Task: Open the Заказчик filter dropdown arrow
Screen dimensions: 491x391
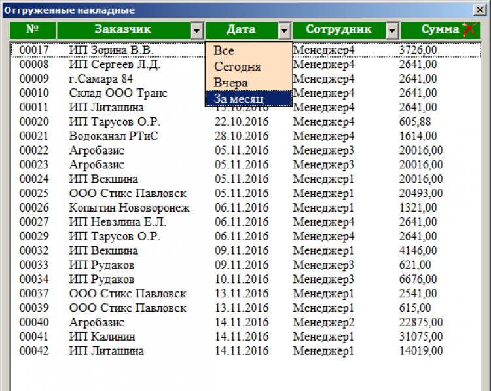Action: [196, 30]
